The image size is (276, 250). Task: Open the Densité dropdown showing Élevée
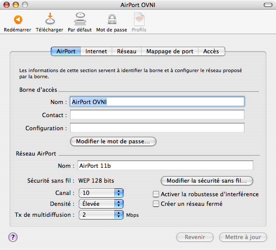(101, 204)
